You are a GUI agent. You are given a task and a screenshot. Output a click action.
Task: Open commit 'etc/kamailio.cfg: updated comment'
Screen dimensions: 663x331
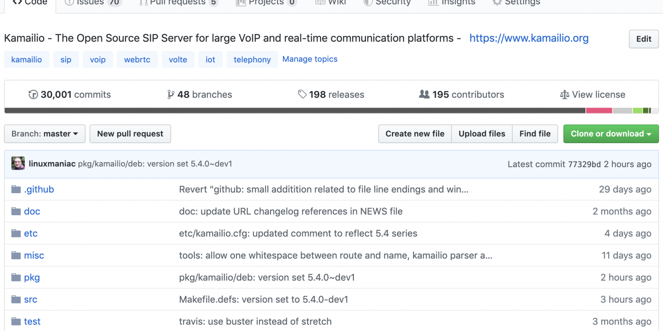click(298, 233)
